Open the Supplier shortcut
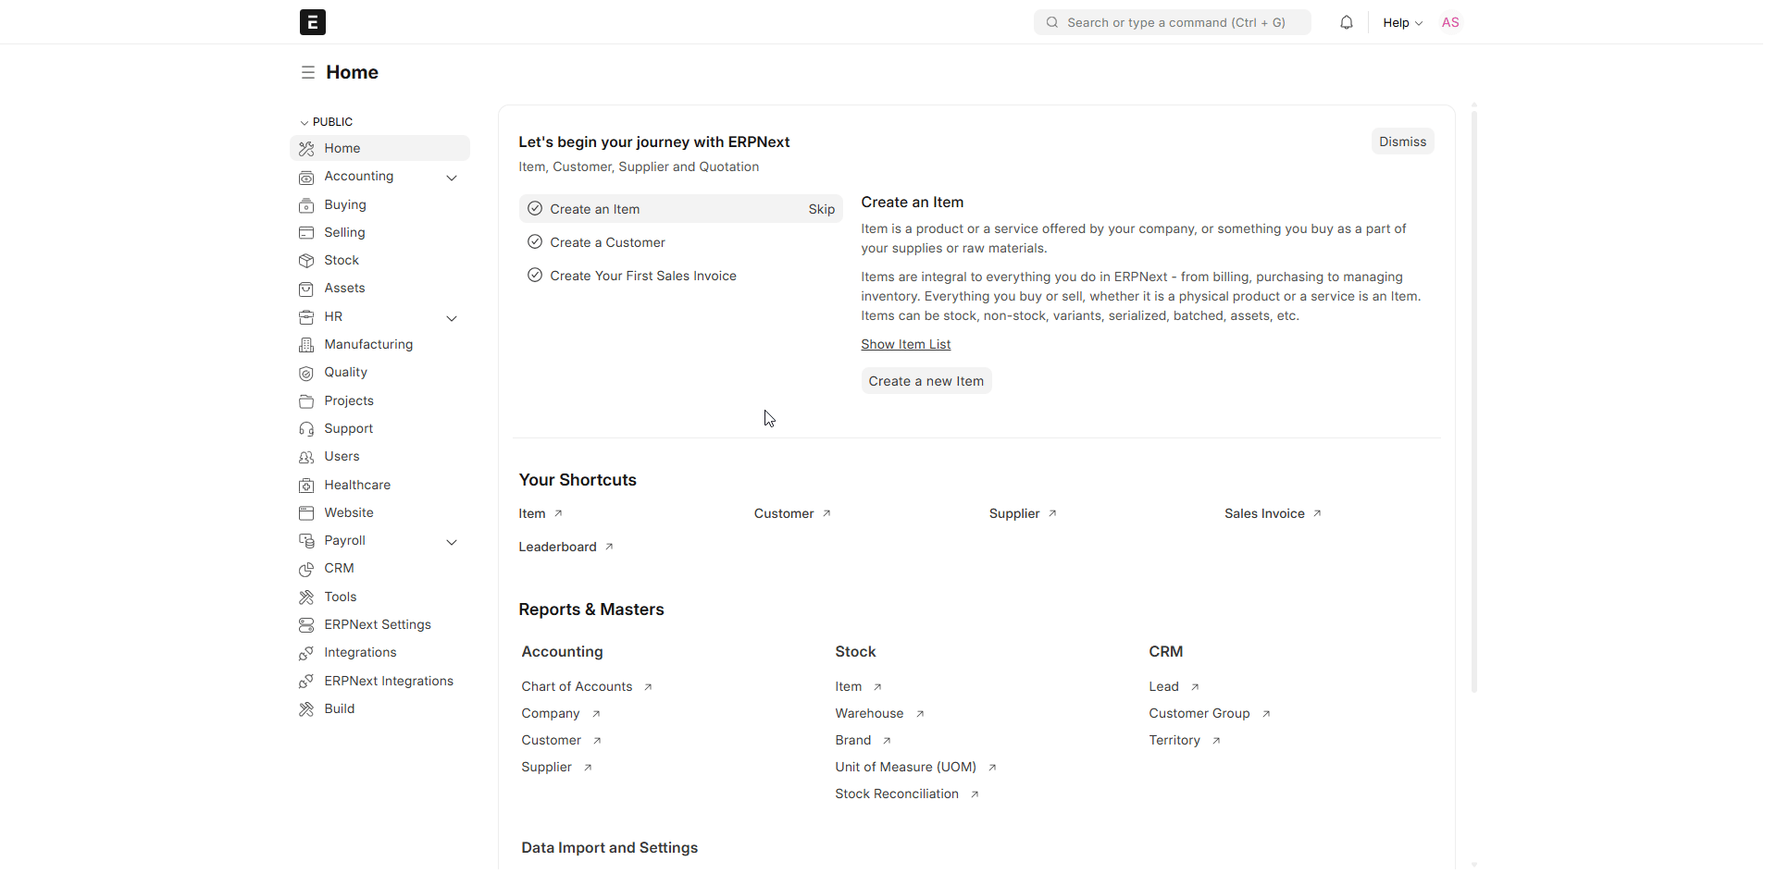1777x874 pixels. [1024, 513]
